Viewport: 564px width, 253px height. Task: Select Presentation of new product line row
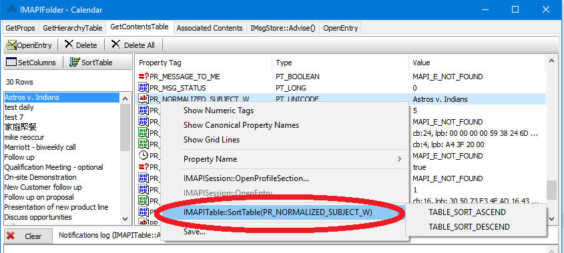[62, 208]
